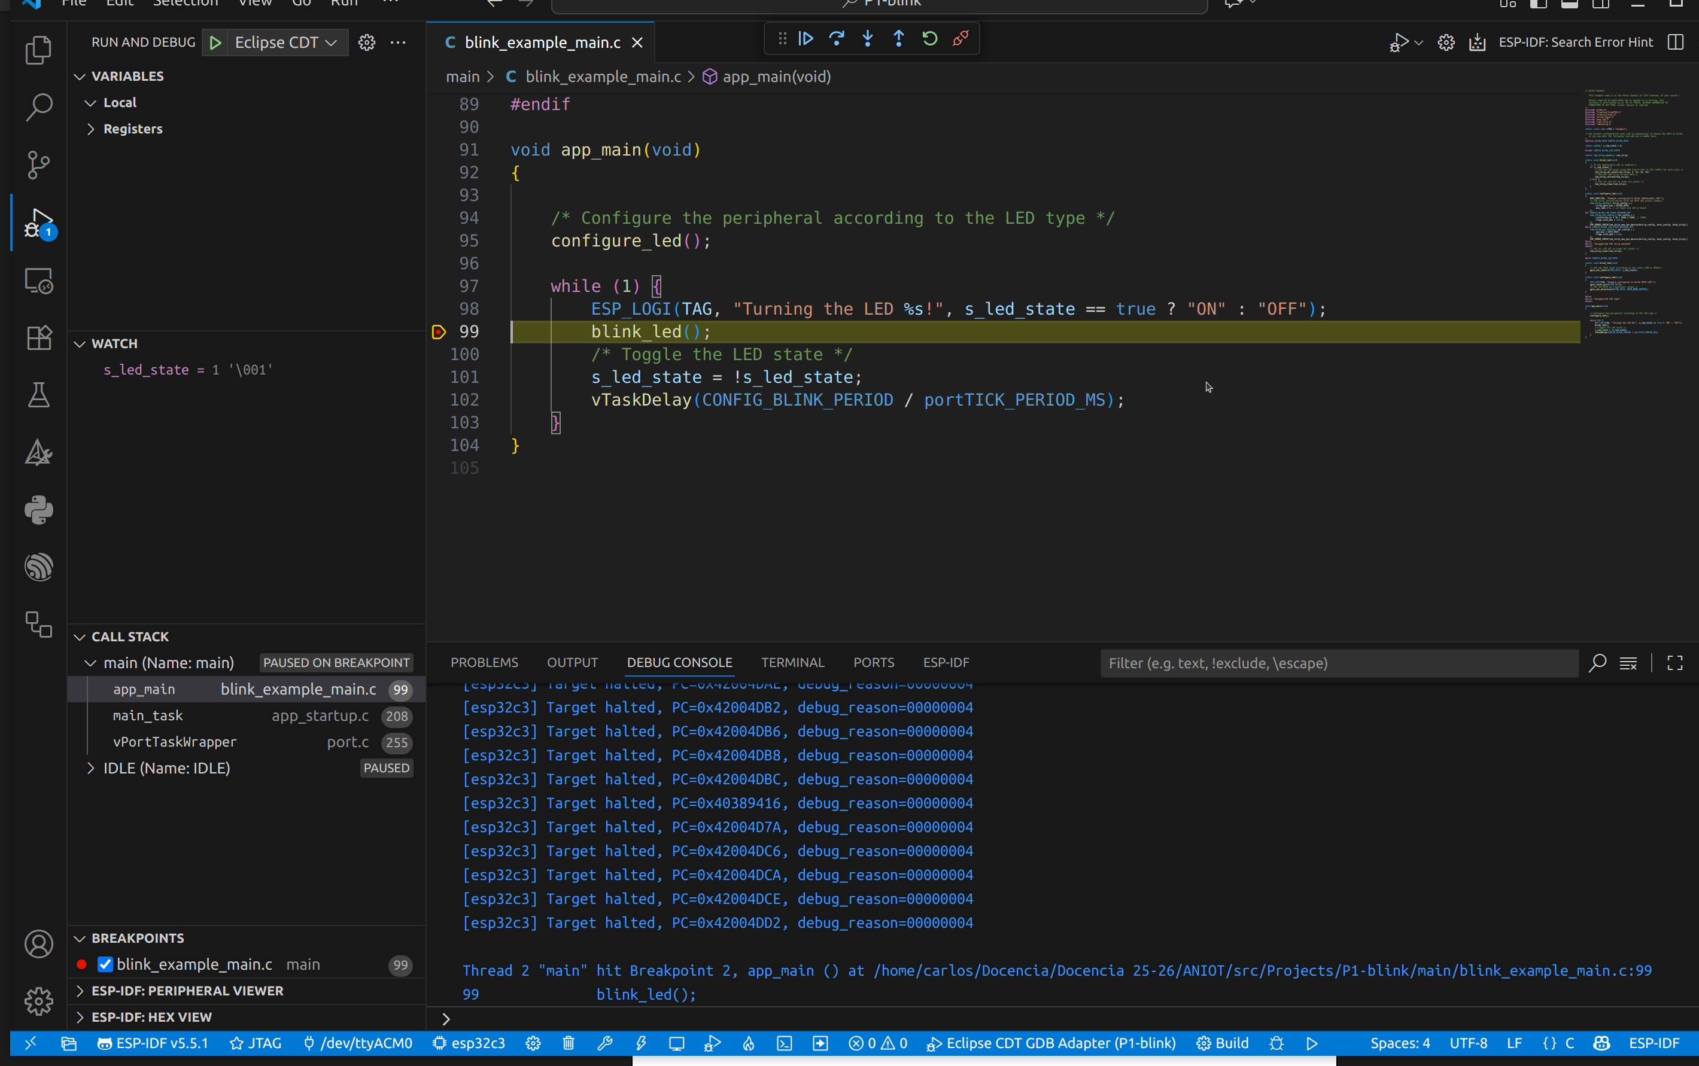Click trash icon in status bar
This screenshot has height=1066, width=1699.
click(x=569, y=1043)
